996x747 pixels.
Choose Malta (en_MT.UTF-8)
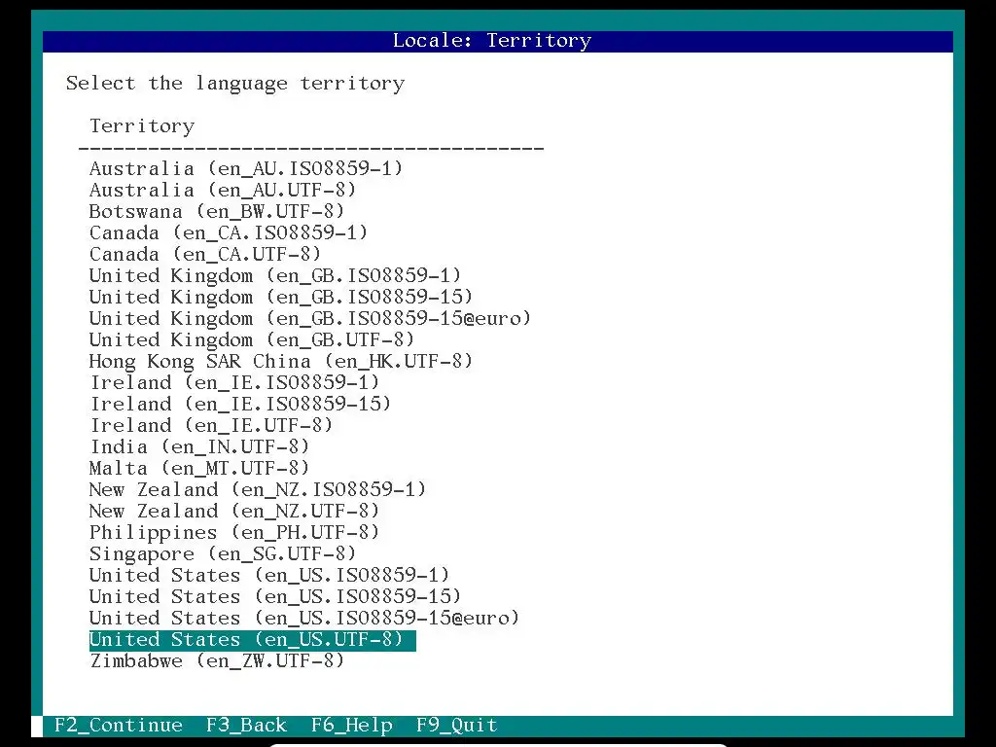199,468
